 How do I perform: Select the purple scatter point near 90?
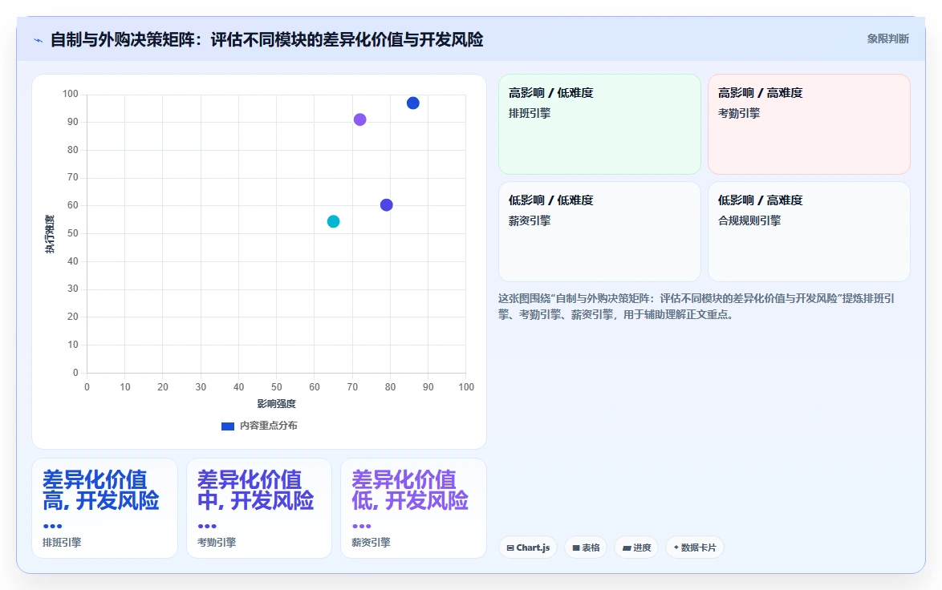[x=359, y=119]
